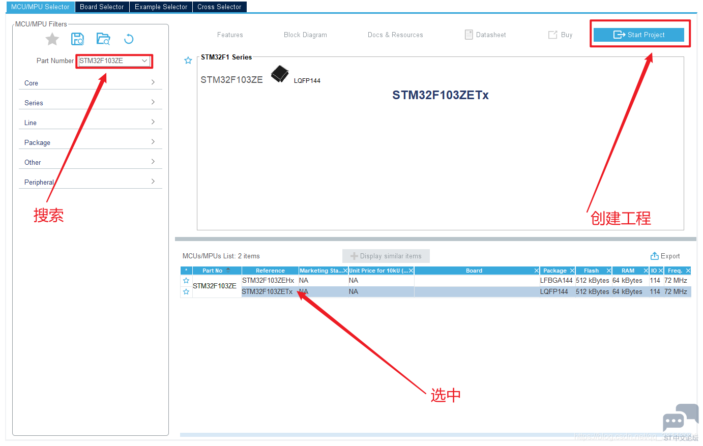Open the chat bubble icon at bottom right

point(680,418)
